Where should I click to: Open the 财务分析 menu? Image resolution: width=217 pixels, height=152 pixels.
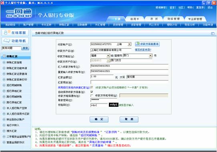tap(190, 25)
